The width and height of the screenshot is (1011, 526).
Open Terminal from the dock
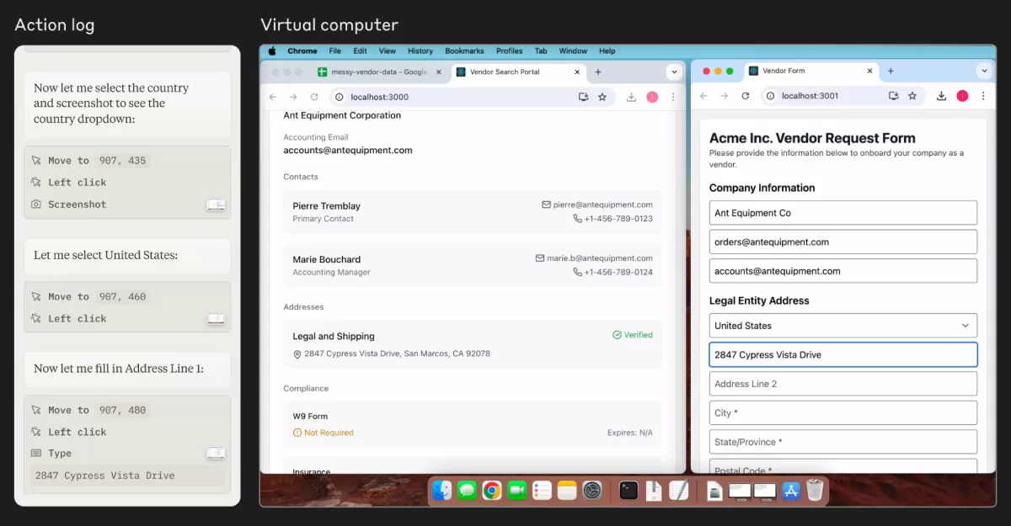629,490
